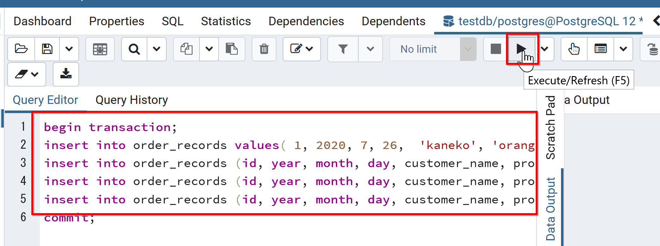This screenshot has height=246, width=660.
Task: Click the Filter funnel icon
Action: [x=343, y=49]
